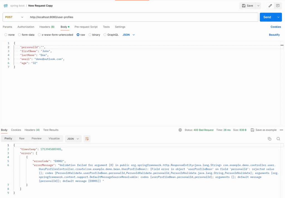Open the edit pencil icon
Viewport: 285px width, 198px height.
pos(270,6)
